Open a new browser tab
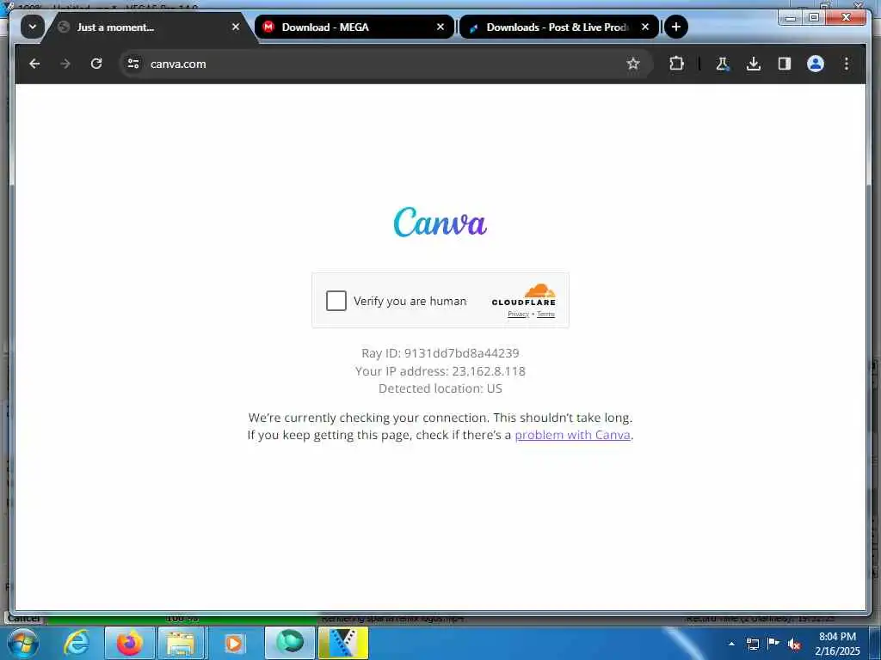This screenshot has width=881, height=660. 676,27
